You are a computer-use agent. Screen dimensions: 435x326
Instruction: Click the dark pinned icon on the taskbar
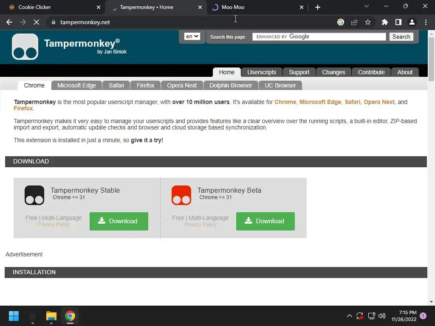tap(33, 316)
